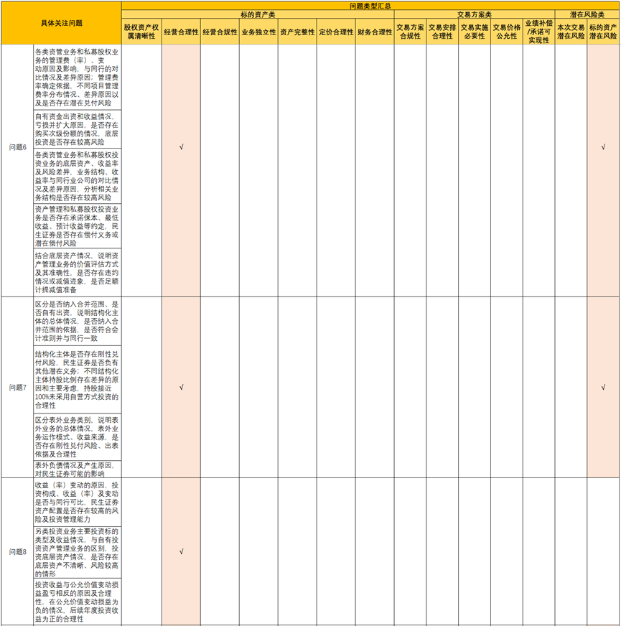This screenshot has height=626, width=621.
Task: Click 问题6 checkmark under 标的资产潜在风险
Action: pyautogui.click(x=603, y=147)
